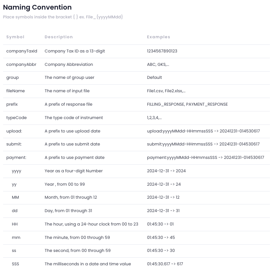Click the yyyy symbol cell
This screenshot has width=273, height=273.
point(16,171)
